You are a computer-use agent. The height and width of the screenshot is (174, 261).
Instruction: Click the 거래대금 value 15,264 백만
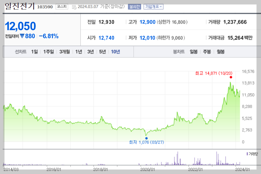point(240,38)
